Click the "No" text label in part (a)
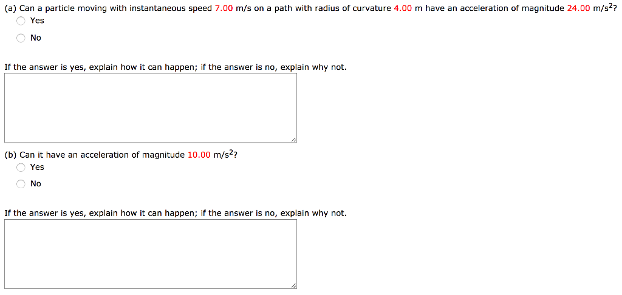Viewport: 622px width, 295px height. pyautogui.click(x=36, y=38)
